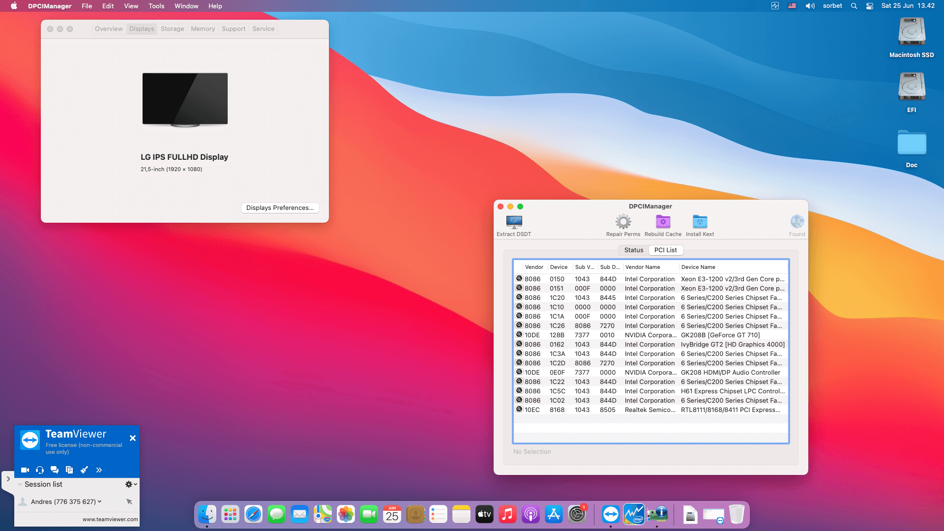The height and width of the screenshot is (531, 944).
Task: Select the IvyBridge GT2 [HD Graphics 4000] row
Action: [x=650, y=345]
